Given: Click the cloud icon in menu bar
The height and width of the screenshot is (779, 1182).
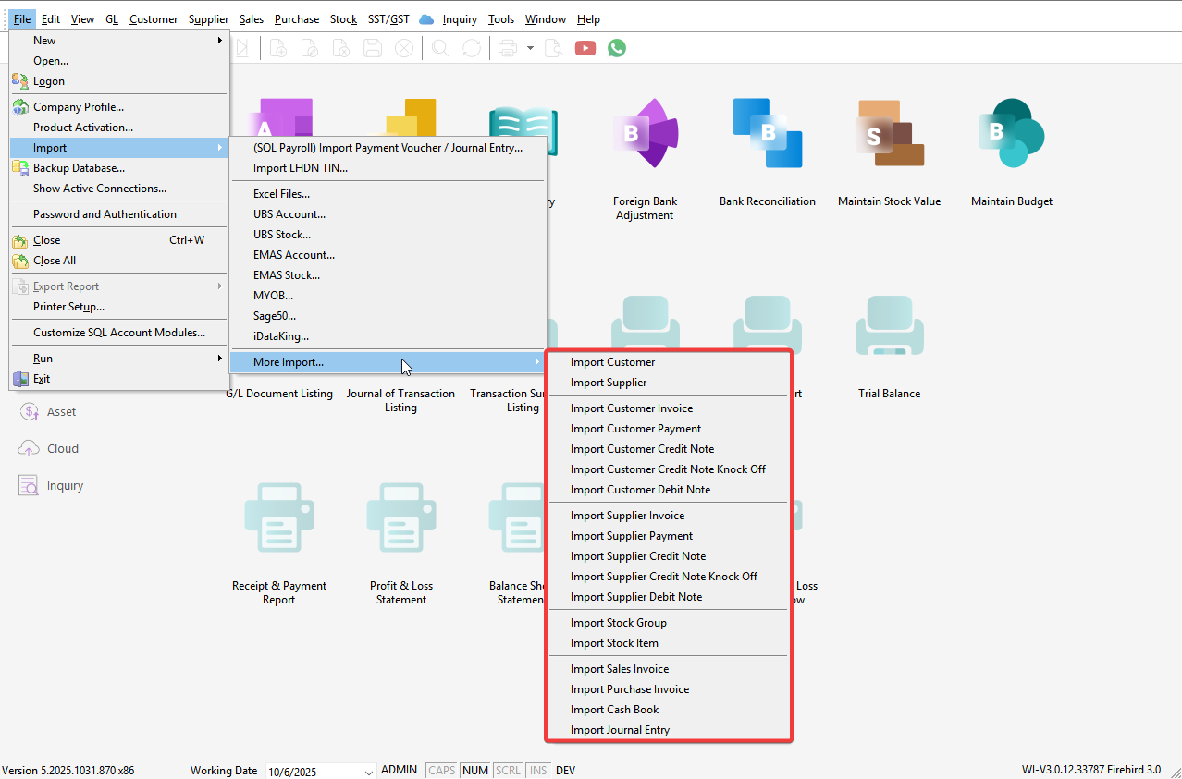Looking at the screenshot, I should 426,19.
